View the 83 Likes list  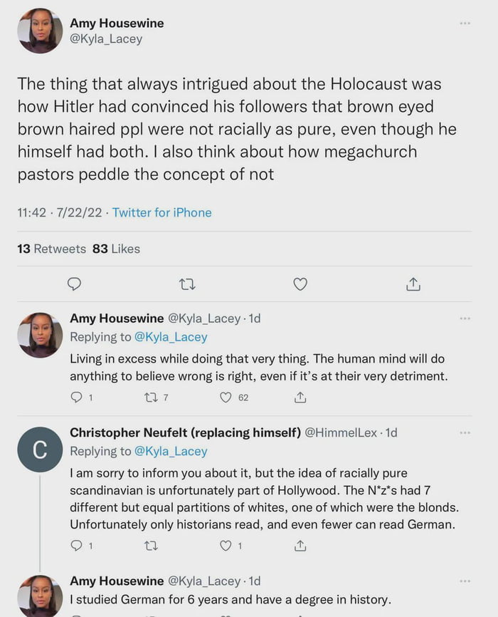116,249
